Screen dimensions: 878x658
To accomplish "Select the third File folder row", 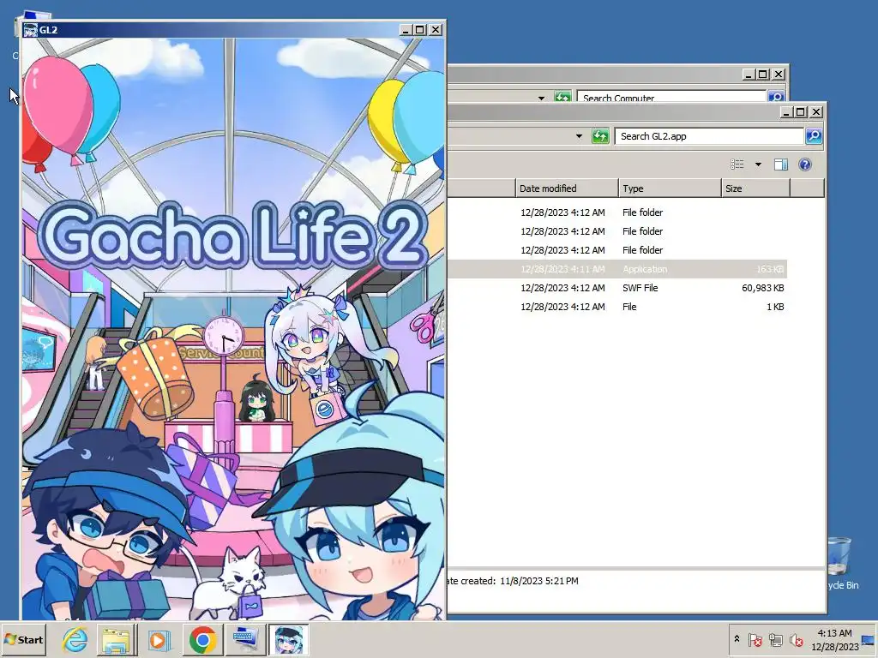I will coord(617,250).
